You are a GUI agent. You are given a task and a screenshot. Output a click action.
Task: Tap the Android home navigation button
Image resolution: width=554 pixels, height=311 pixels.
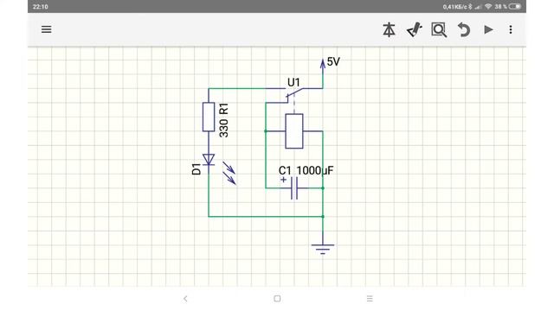(277, 299)
